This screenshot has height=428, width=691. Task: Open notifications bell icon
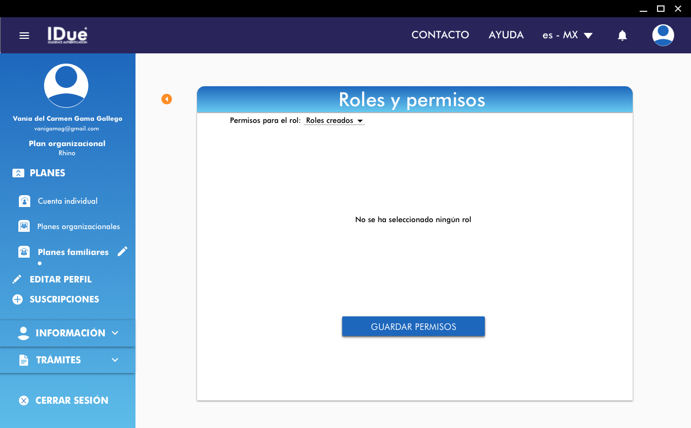pyautogui.click(x=622, y=36)
